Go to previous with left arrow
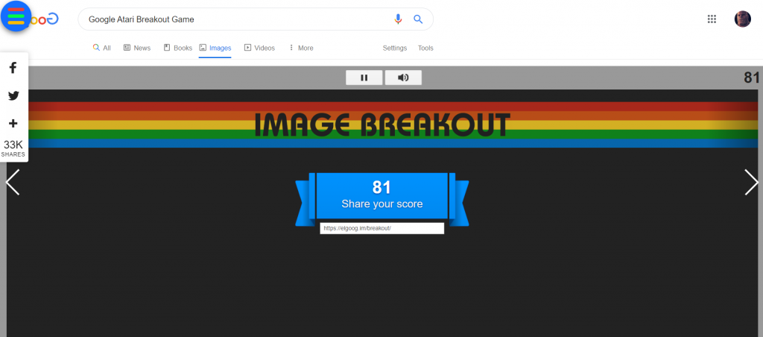Viewport: 763px width, 337px height. pos(12,182)
